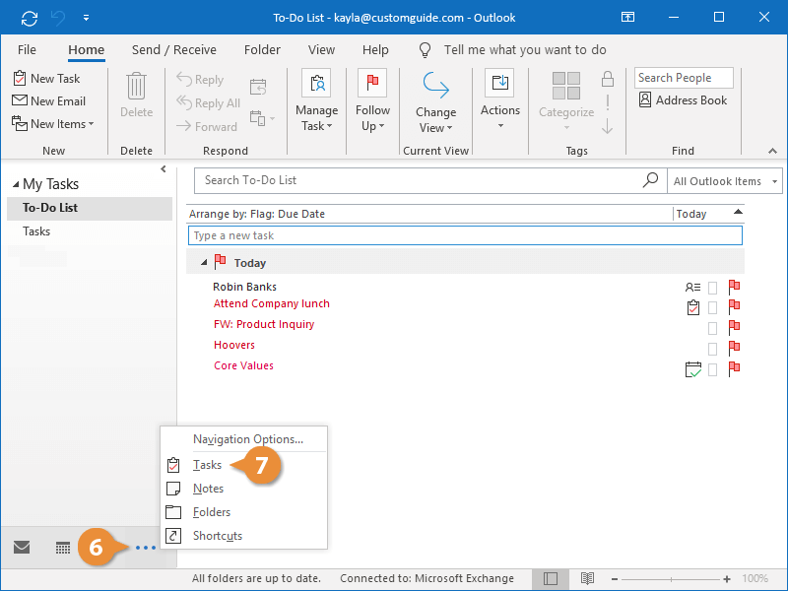788x591 pixels.
Task: Select the FW: Product Inquiry item
Action: tap(264, 324)
